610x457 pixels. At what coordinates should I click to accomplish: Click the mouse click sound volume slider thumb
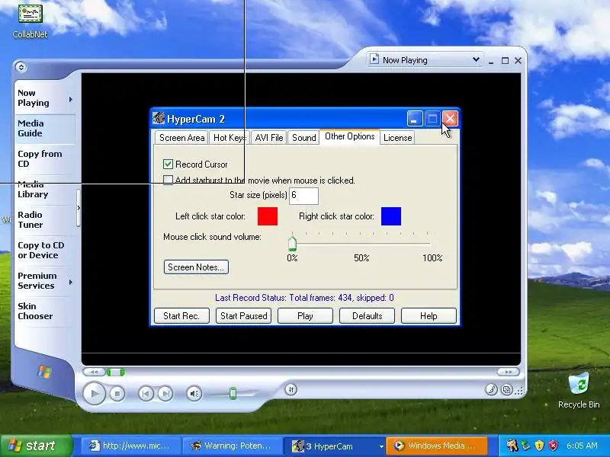click(292, 243)
